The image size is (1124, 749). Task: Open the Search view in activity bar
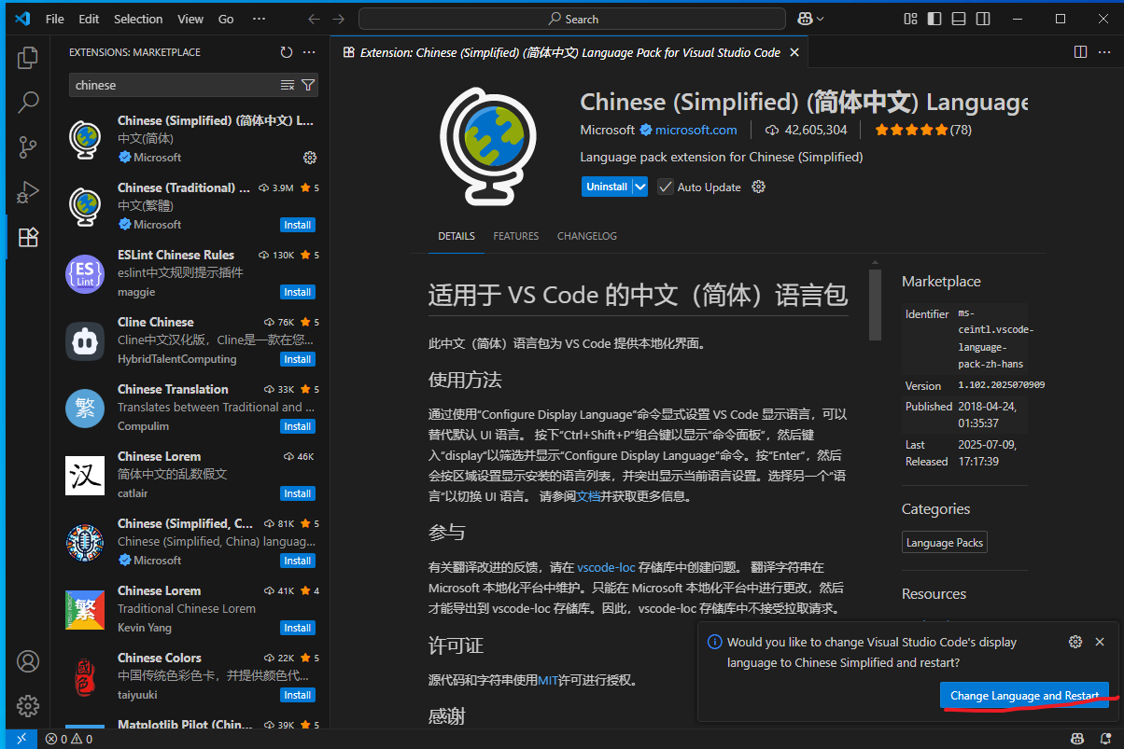28,102
